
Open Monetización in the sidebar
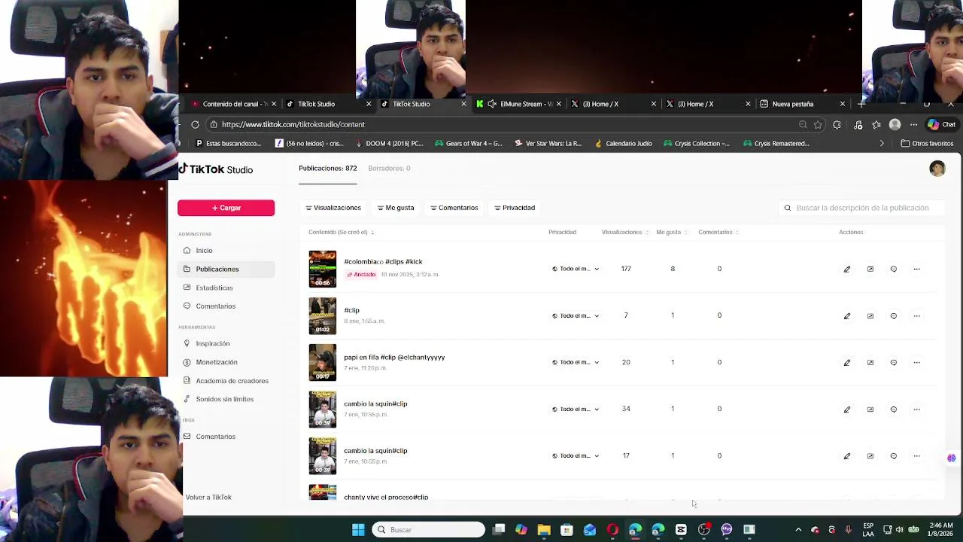click(x=226, y=362)
